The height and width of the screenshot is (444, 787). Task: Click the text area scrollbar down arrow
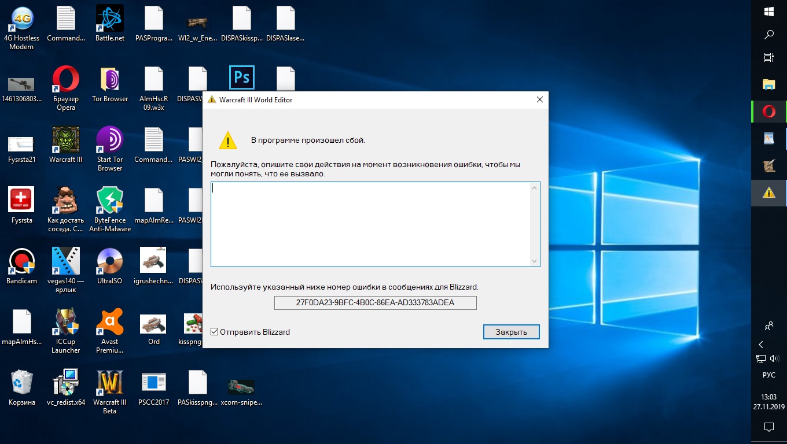(535, 261)
